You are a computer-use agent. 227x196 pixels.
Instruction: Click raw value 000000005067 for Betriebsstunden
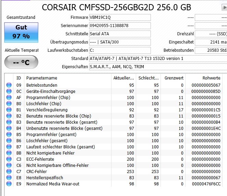pos(206,85)
